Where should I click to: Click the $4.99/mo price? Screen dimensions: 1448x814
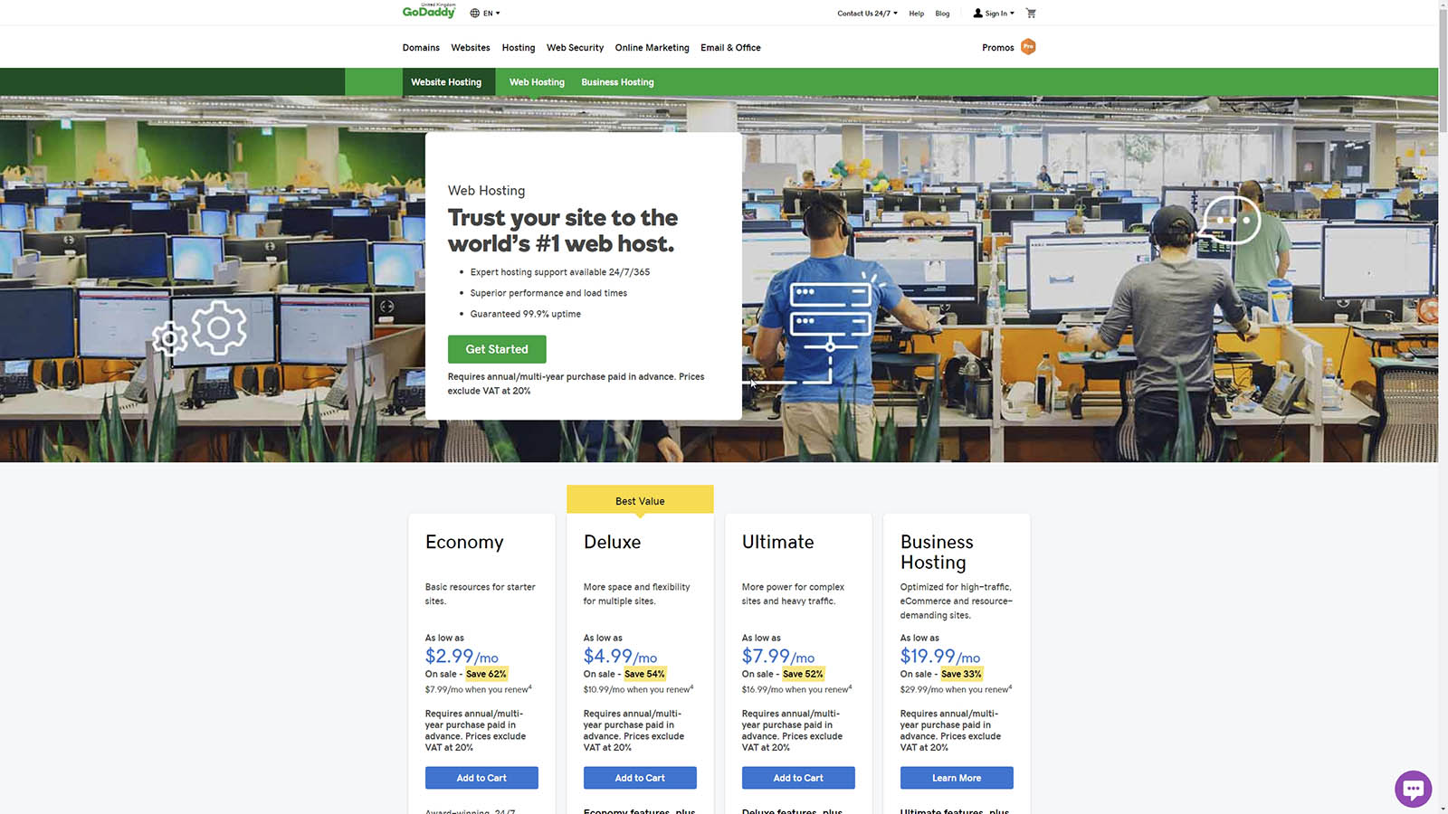tap(620, 657)
